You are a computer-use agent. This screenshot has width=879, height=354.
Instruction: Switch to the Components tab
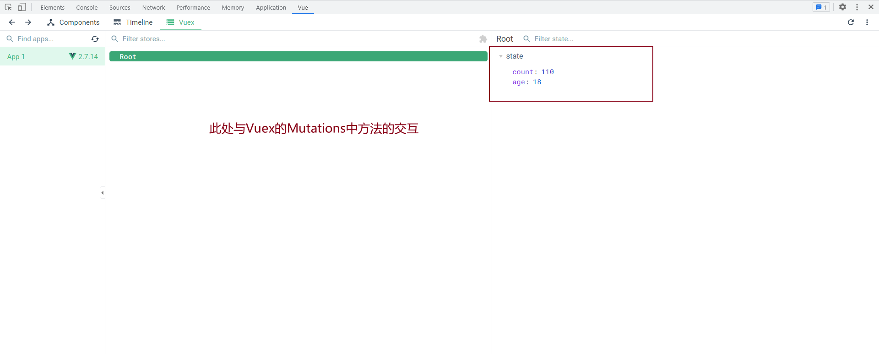(73, 22)
